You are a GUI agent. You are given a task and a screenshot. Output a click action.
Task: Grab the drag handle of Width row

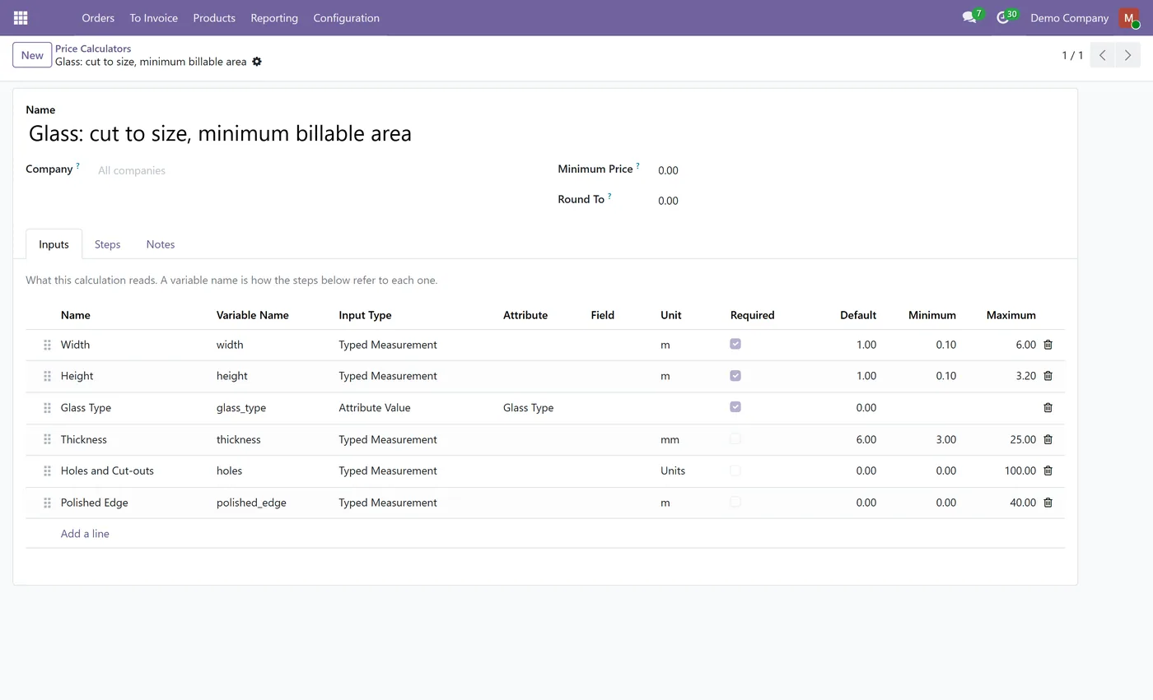point(47,345)
